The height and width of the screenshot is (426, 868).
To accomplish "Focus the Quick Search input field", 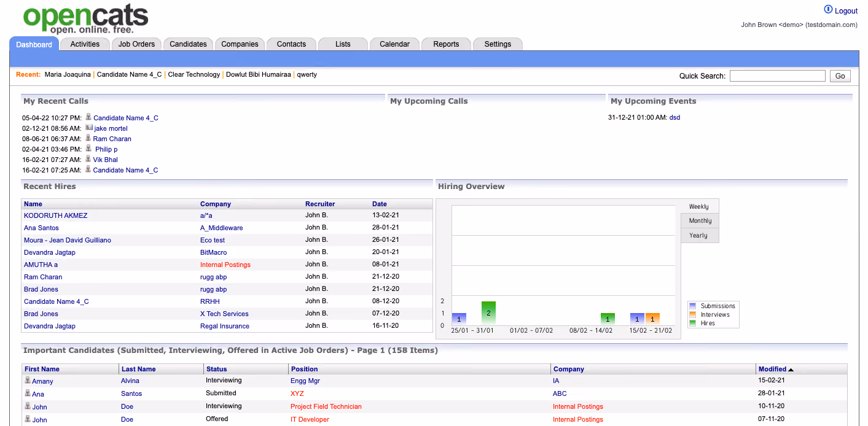I will click(x=778, y=76).
